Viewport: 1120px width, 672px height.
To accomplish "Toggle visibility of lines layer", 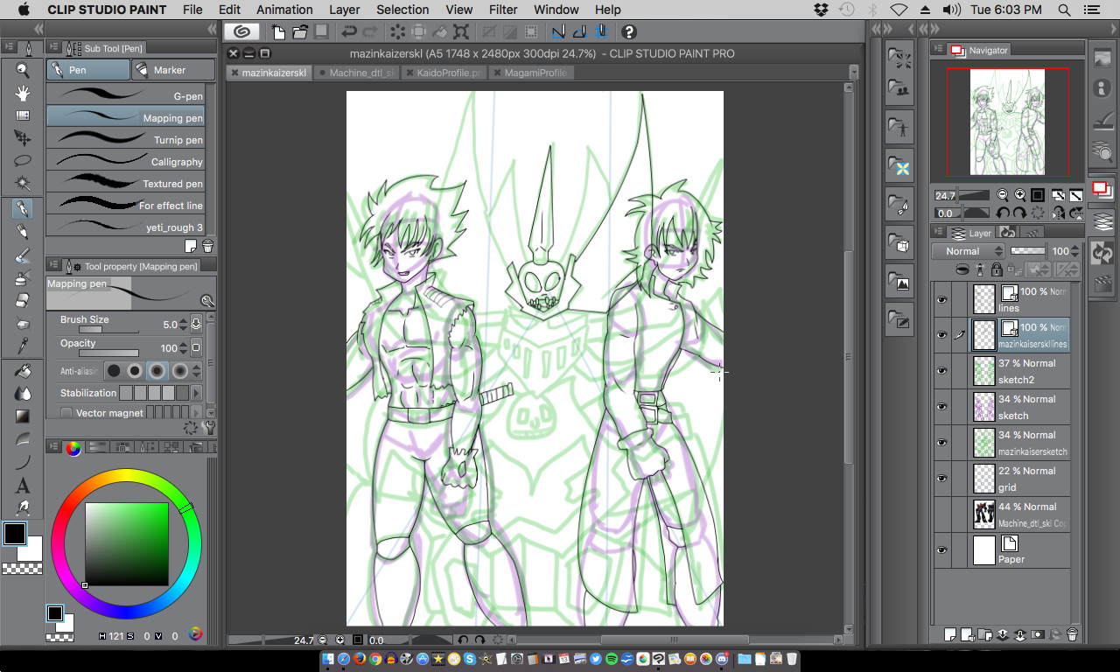I will [942, 299].
